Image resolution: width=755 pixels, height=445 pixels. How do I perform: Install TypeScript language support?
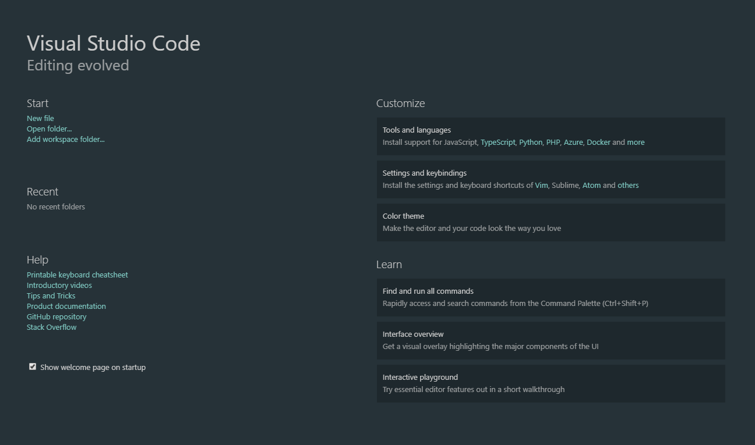pyautogui.click(x=498, y=142)
